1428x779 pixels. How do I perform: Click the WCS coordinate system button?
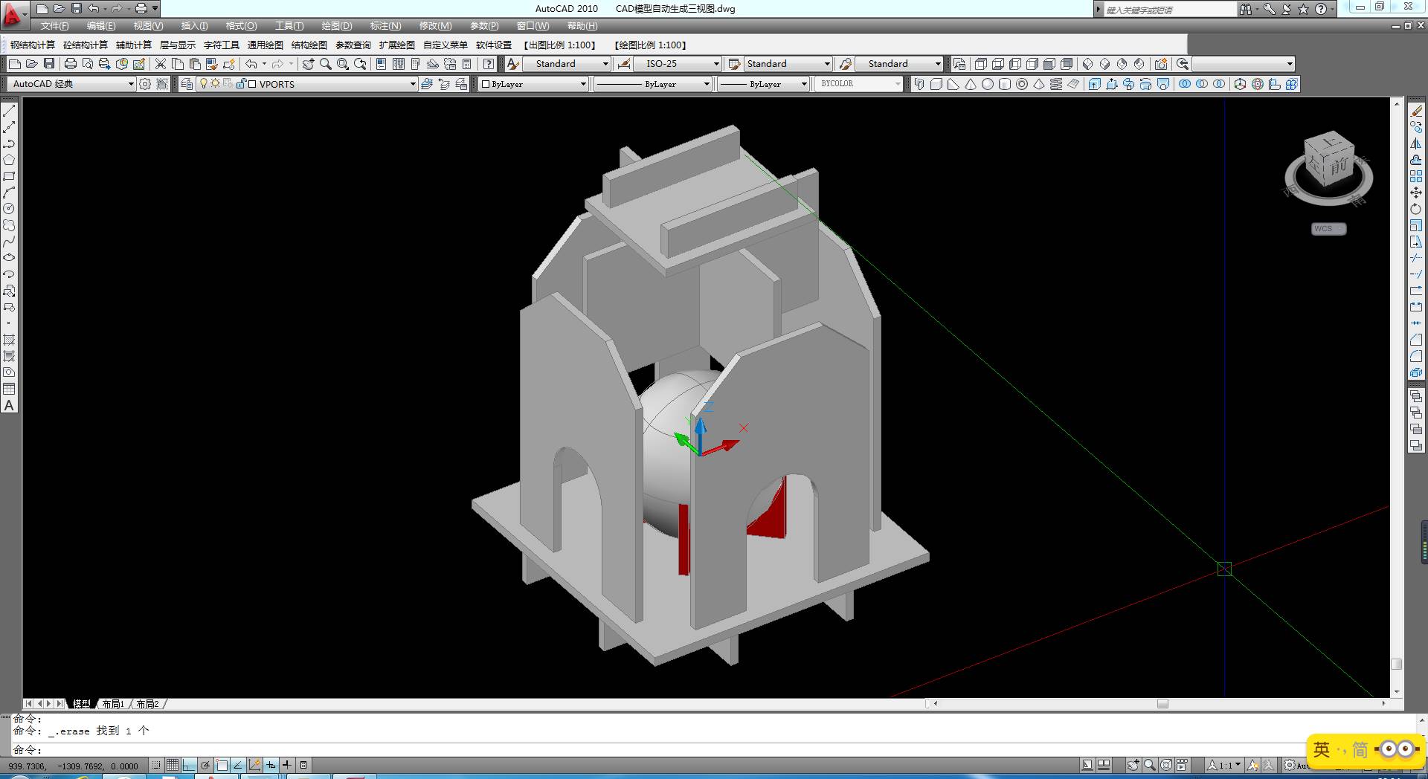tap(1328, 229)
